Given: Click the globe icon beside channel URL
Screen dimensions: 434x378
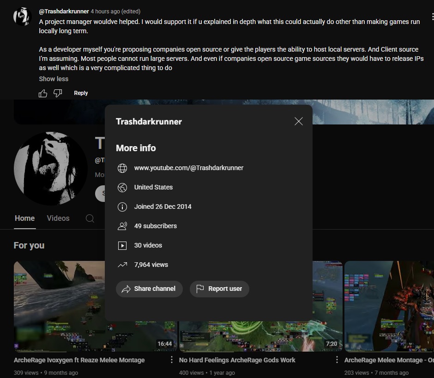Looking at the screenshot, I should coord(122,168).
